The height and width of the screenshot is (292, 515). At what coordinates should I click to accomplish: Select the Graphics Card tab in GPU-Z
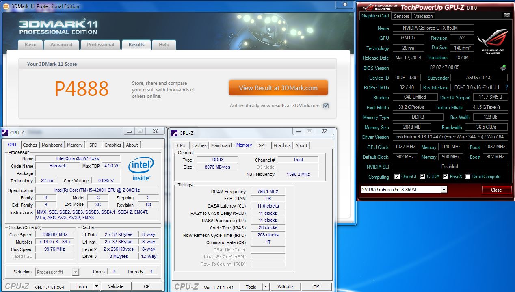(x=375, y=16)
